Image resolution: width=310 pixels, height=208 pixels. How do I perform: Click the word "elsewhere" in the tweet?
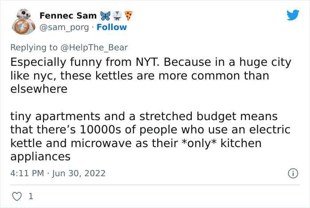39,89
